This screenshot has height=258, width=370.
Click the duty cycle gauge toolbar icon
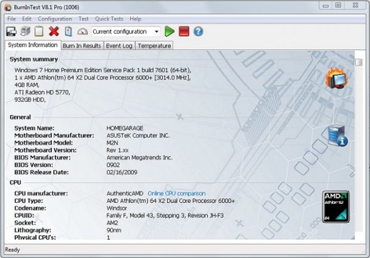tap(83, 31)
